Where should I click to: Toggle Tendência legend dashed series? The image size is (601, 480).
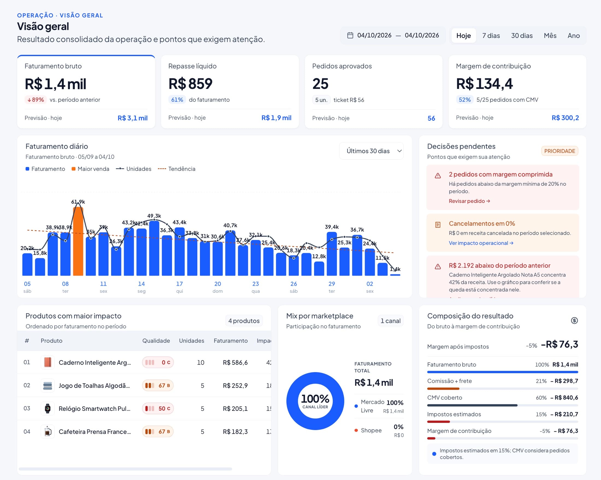coord(176,169)
